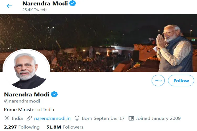Click the location pin icon
Viewport: 197px width, 131px height.
7,118
